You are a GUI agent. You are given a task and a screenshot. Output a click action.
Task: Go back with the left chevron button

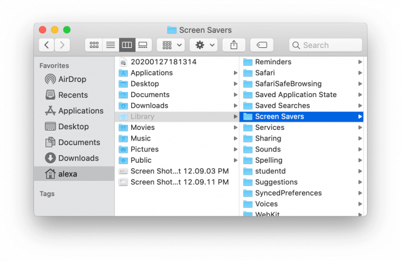[47, 45]
